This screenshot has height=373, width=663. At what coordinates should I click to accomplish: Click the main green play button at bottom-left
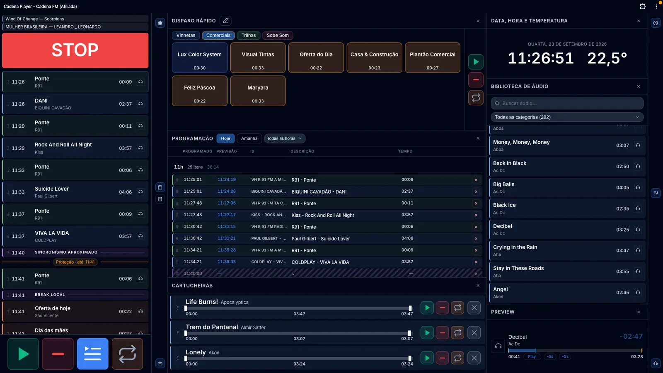(x=23, y=354)
